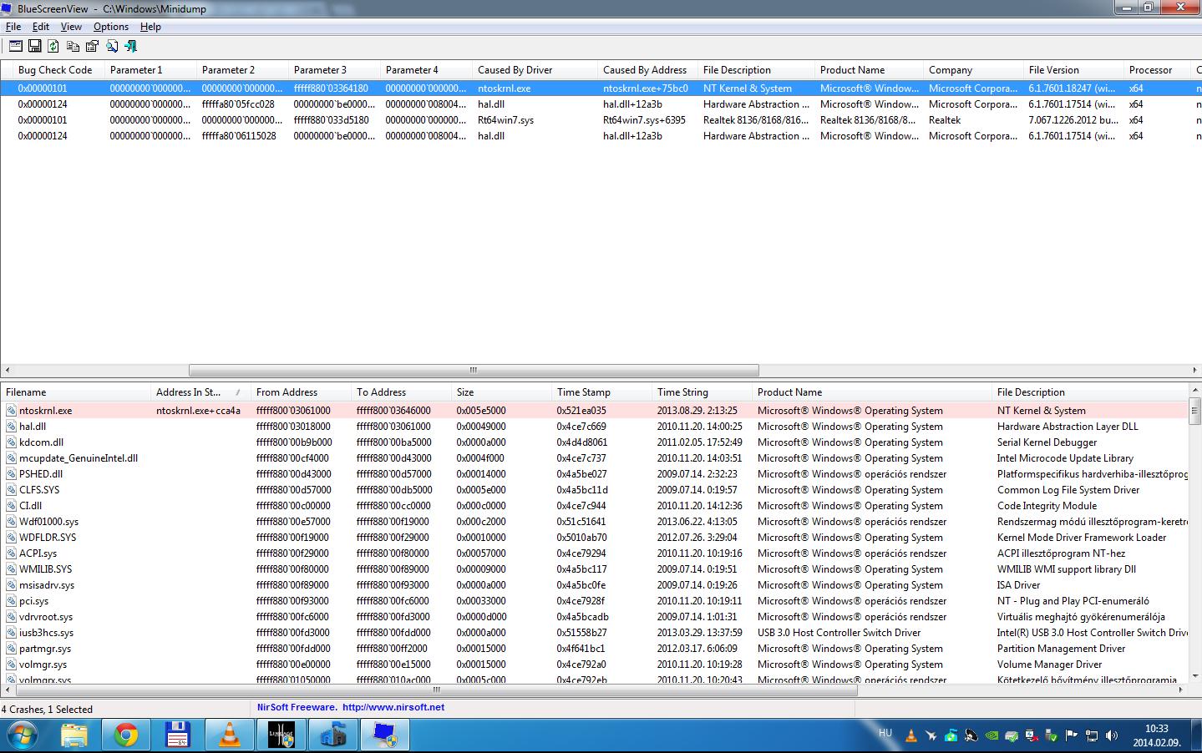
Task: Open the Windows Start orb
Action: [x=23, y=735]
